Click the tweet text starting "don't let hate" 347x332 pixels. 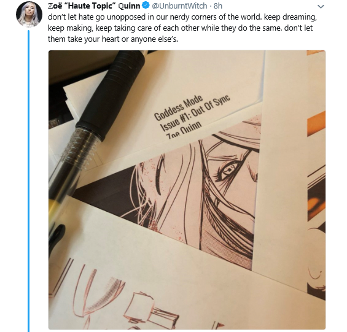(182, 28)
